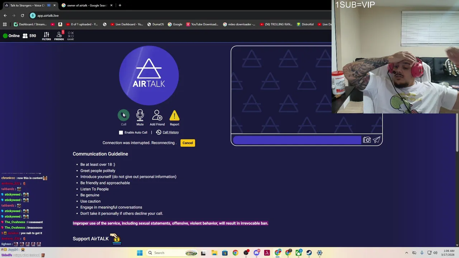
Task: Open the Google bookmark
Action: tap(175, 24)
